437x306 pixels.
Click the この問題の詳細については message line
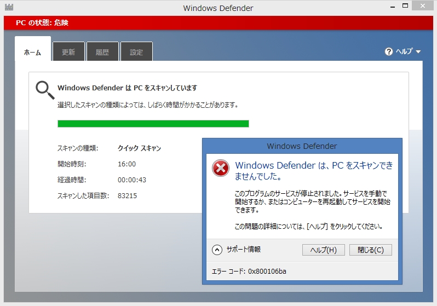pyautogui.click(x=309, y=226)
